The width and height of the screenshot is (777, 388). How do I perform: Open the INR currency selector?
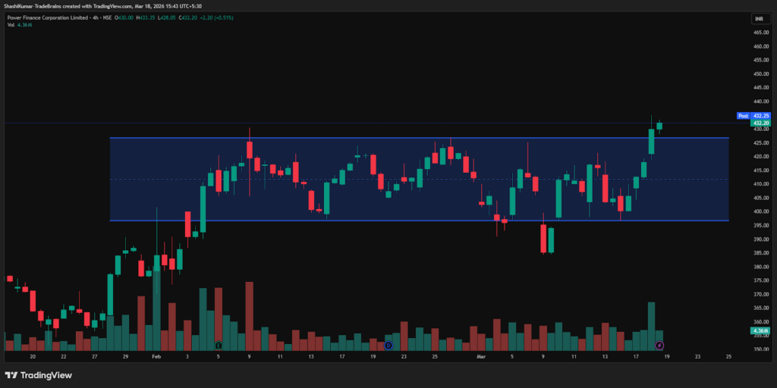[758, 18]
